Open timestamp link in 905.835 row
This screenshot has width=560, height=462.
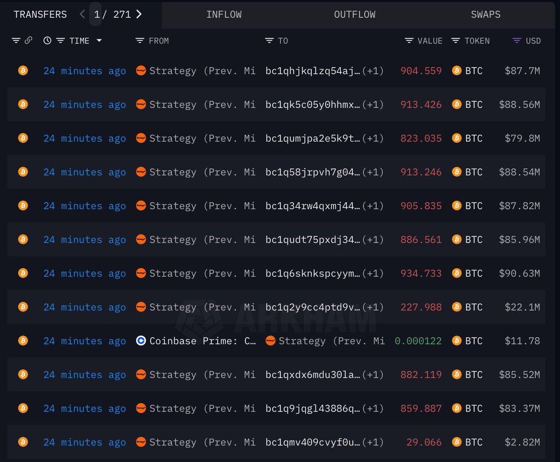tap(84, 206)
